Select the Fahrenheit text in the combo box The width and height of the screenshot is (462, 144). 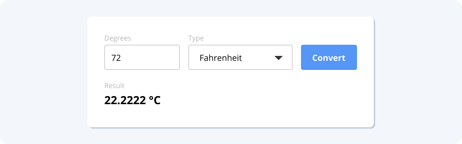220,58
